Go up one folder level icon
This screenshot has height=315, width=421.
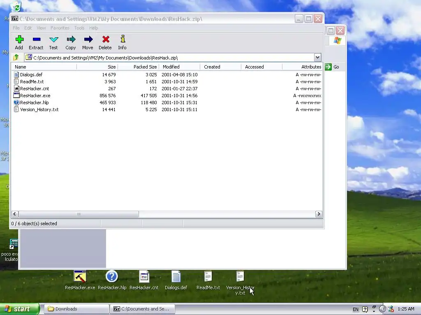point(16,57)
